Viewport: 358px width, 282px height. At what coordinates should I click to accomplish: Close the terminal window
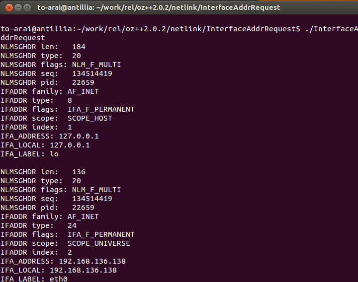tap(9, 8)
